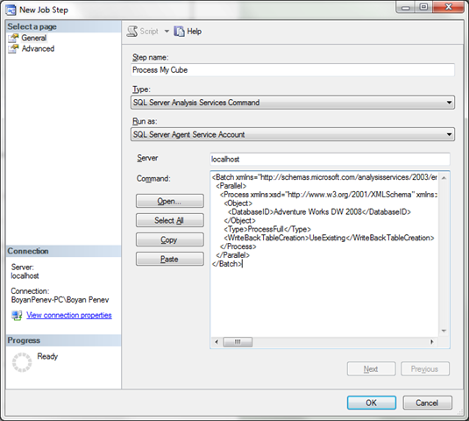Click in the Step name field

[293, 70]
